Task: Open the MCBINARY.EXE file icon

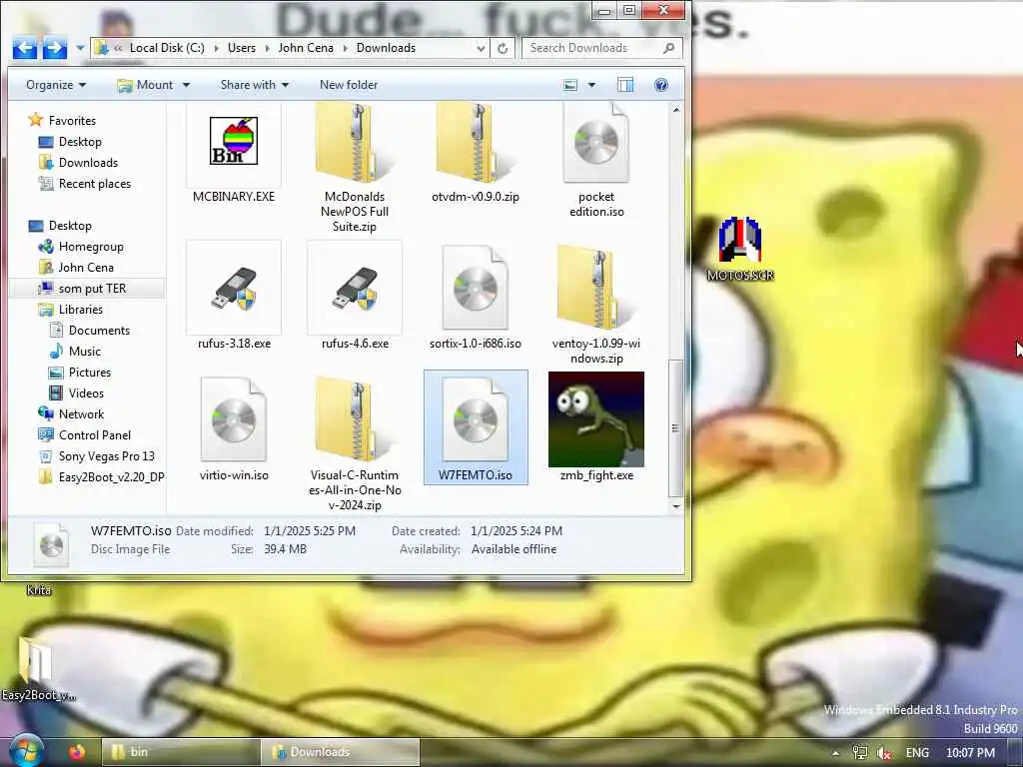Action: click(x=234, y=141)
